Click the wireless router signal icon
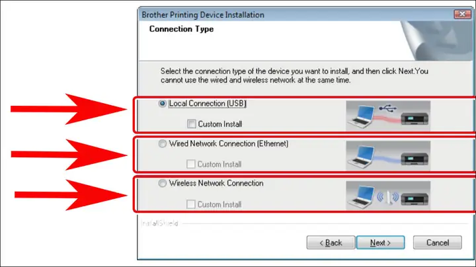476x267 pixels. point(387,197)
